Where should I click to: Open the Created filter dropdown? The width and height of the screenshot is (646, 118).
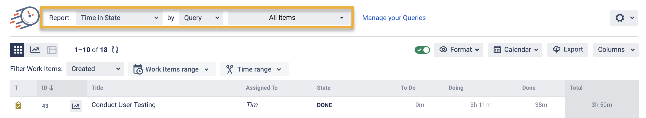(95, 69)
